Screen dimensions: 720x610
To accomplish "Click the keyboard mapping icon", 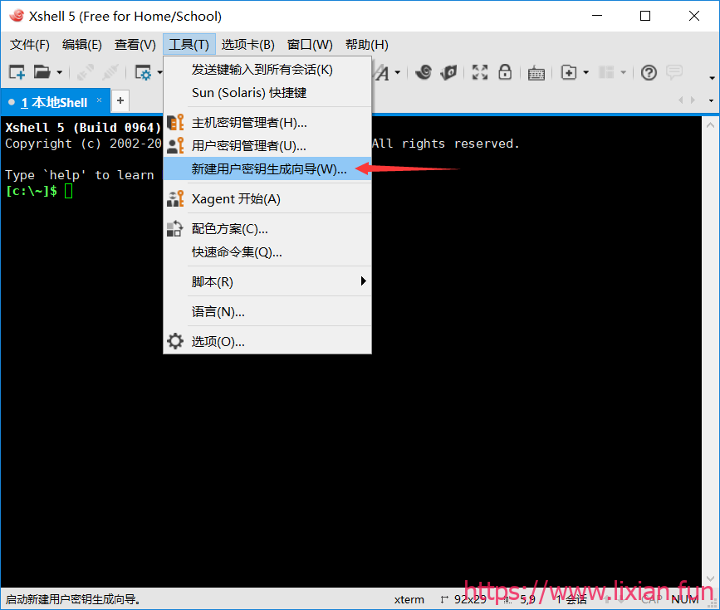I will point(536,73).
